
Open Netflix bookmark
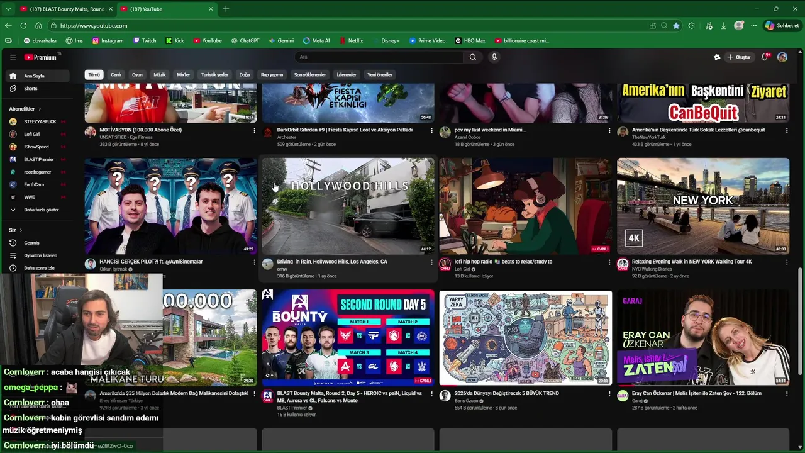click(x=351, y=41)
